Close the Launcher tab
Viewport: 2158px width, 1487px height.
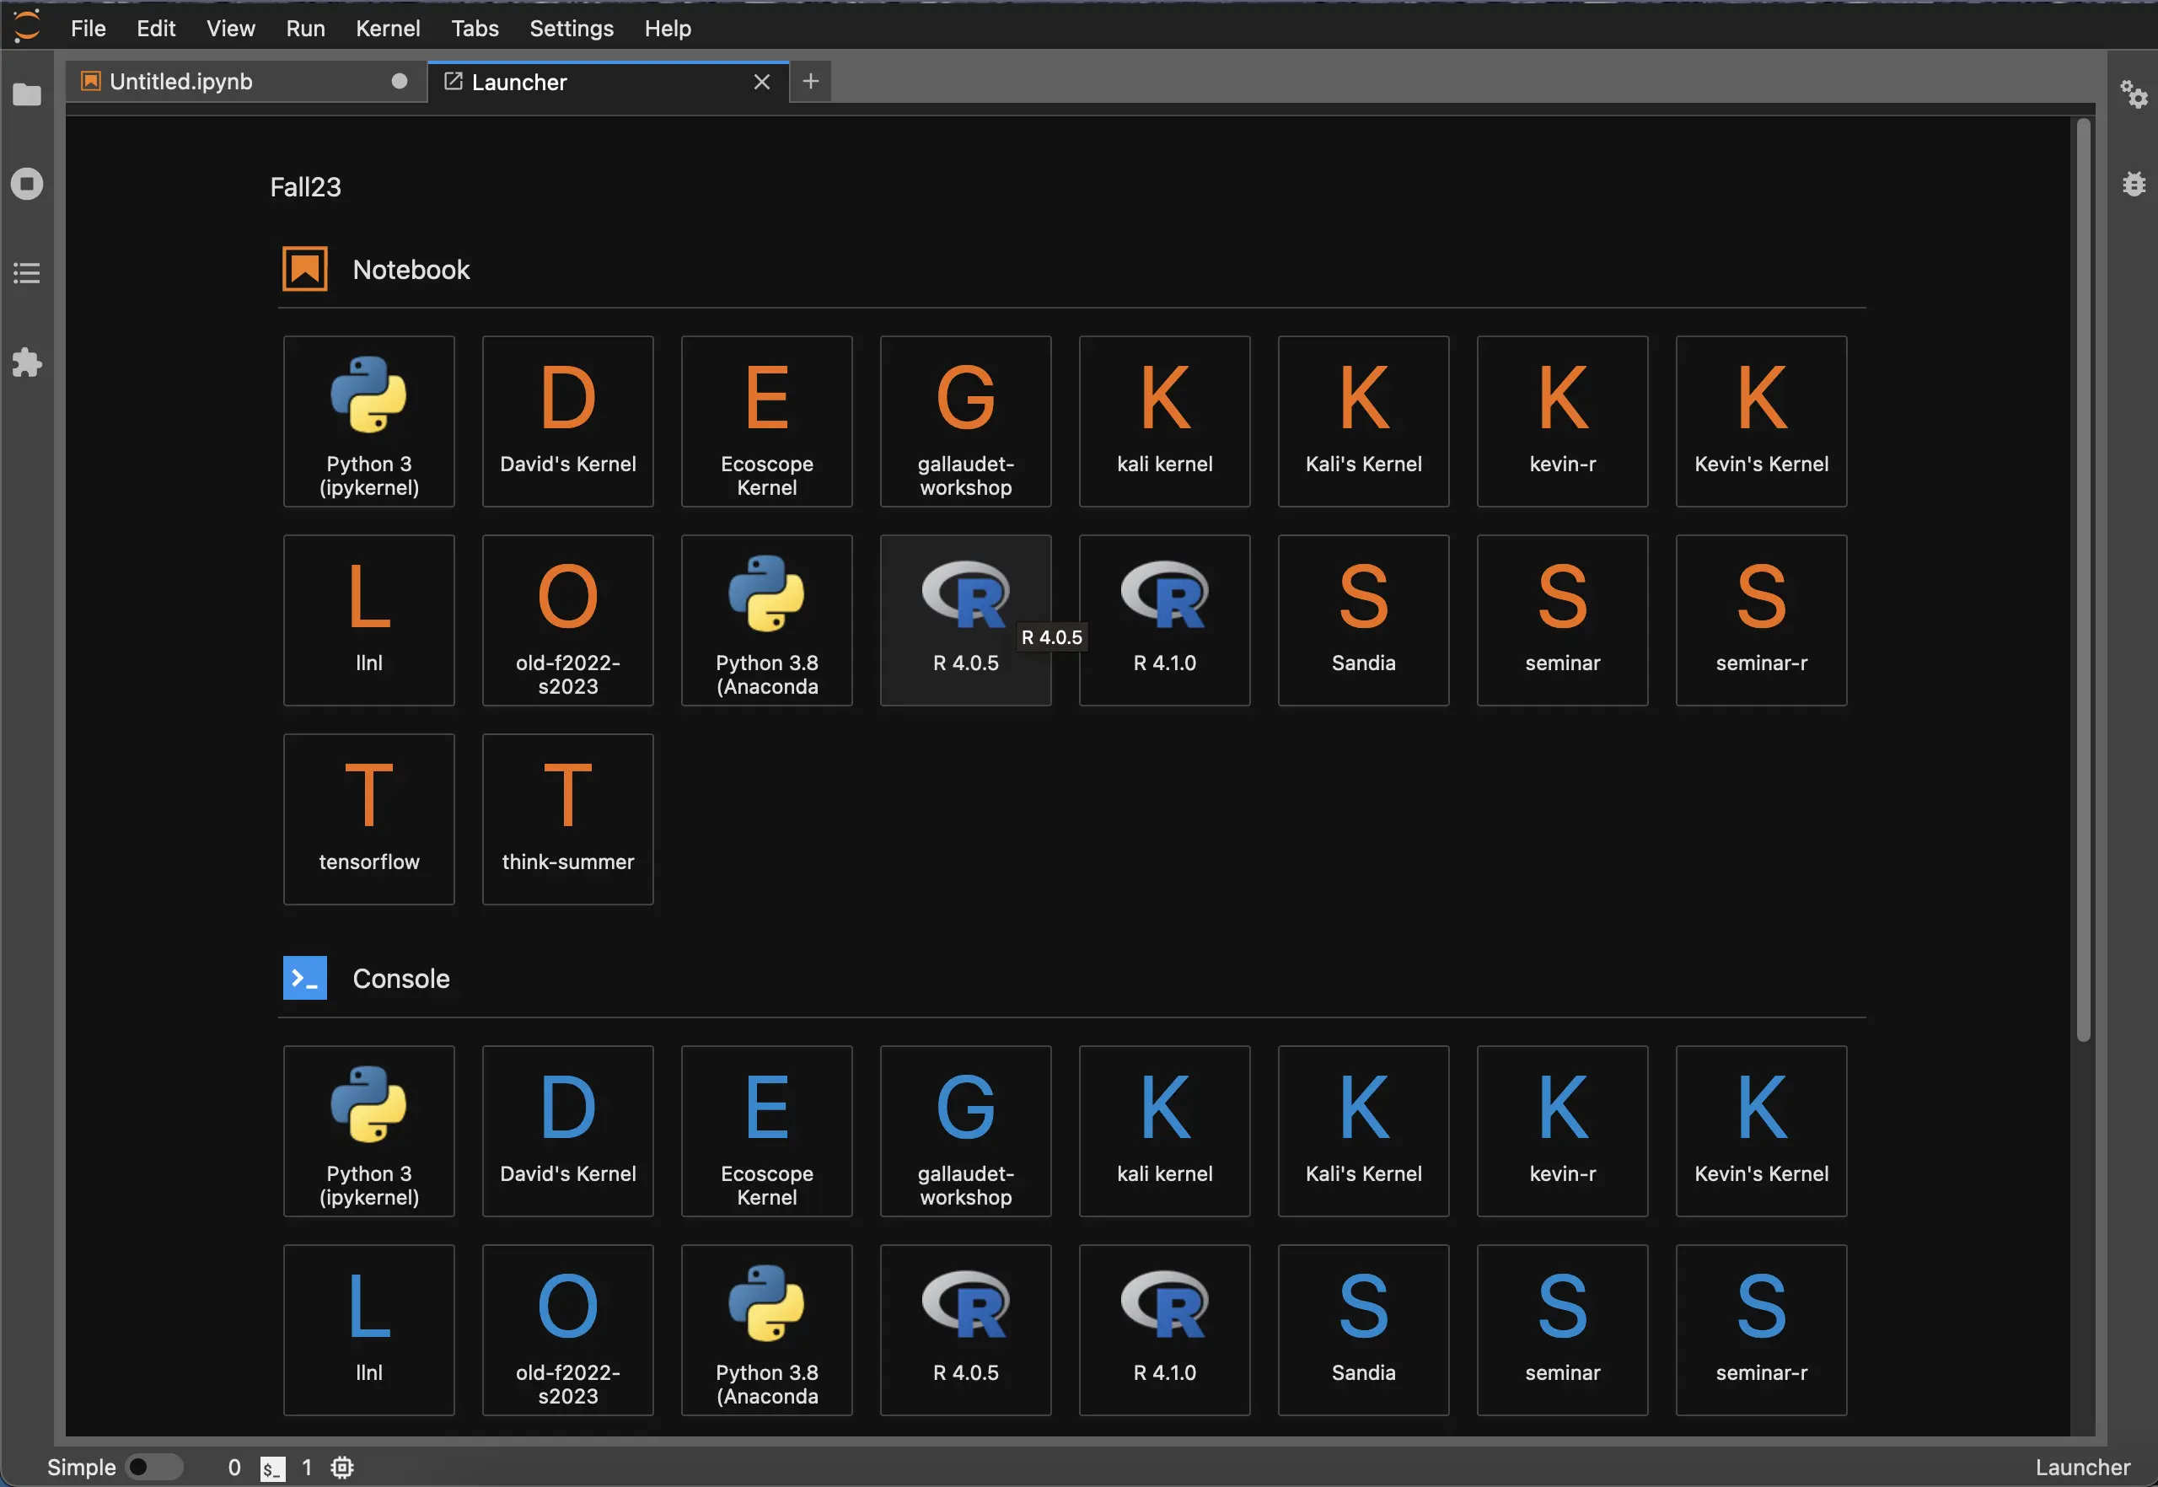point(761,82)
